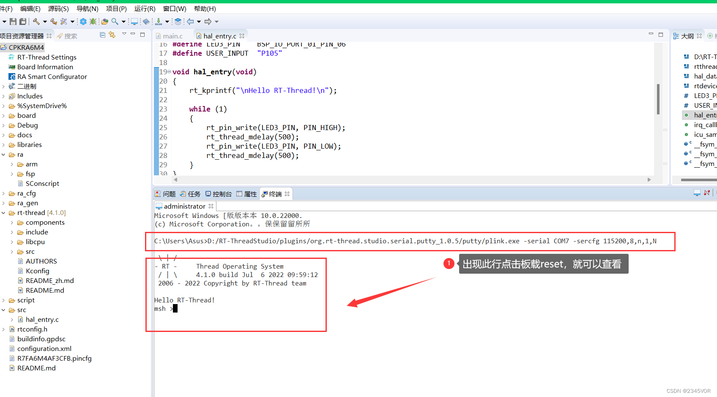Click the outline panel horizontal scrollbar
The image size is (717, 397).
[699, 180]
